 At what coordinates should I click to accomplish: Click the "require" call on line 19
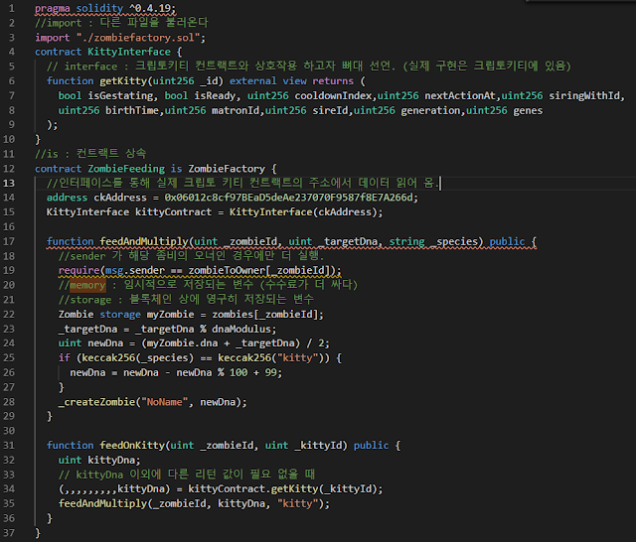point(79,270)
